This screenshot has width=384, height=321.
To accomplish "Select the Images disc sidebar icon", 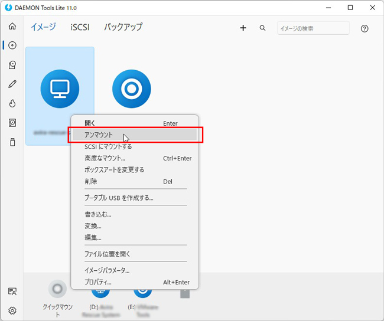I will pyautogui.click(x=12, y=45).
